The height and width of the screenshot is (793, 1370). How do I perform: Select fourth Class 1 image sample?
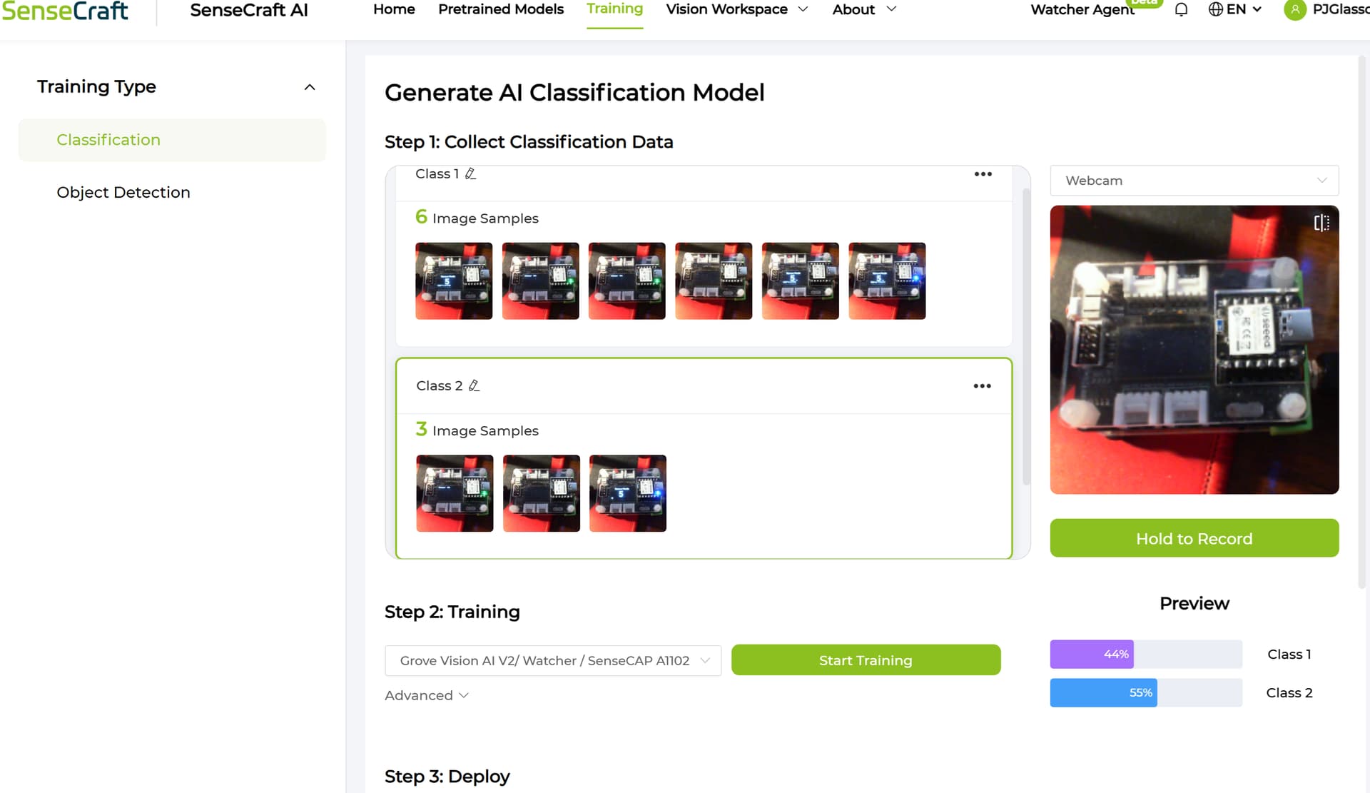coord(714,281)
